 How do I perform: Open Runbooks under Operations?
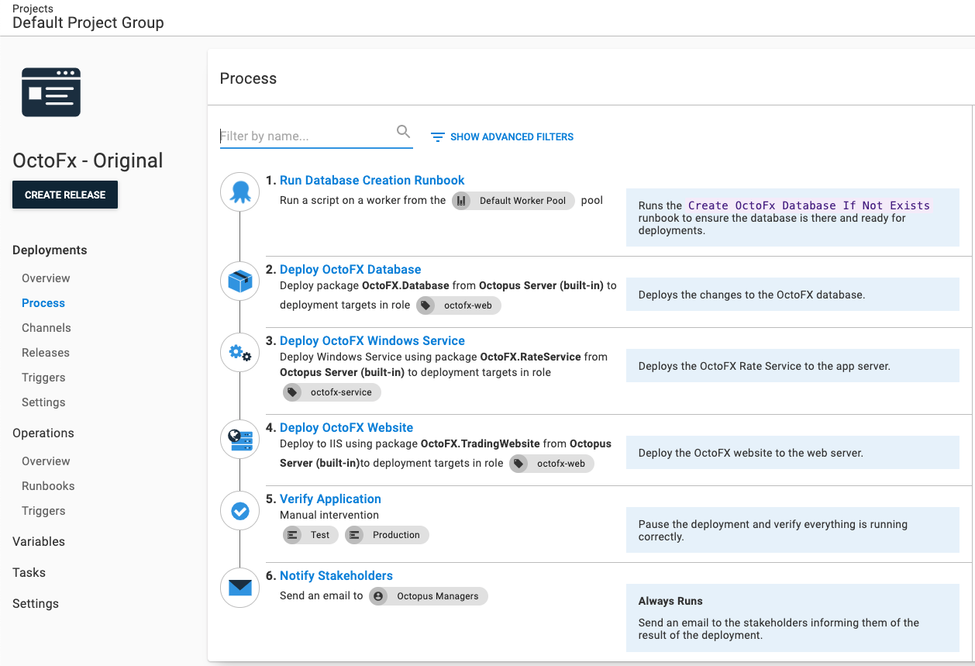pos(48,485)
